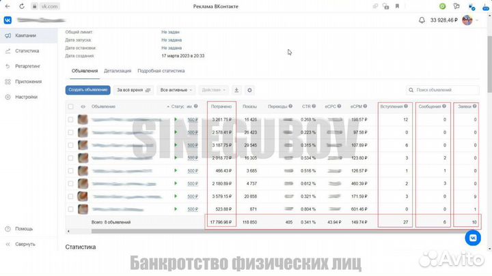Open Приложения in the sidebar

(29, 81)
